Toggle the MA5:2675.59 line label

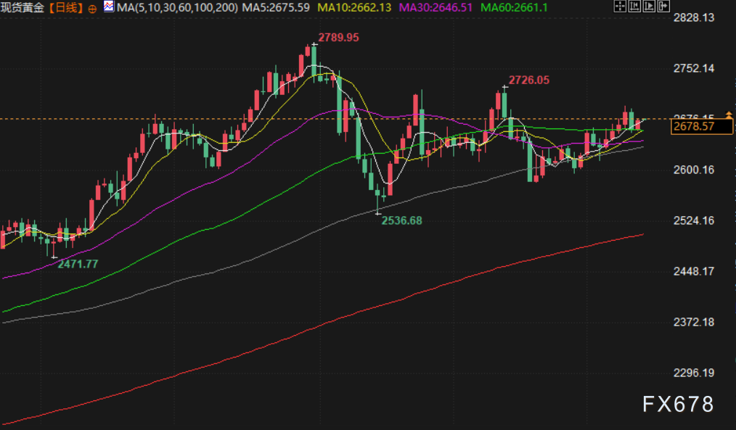pyautogui.click(x=277, y=8)
